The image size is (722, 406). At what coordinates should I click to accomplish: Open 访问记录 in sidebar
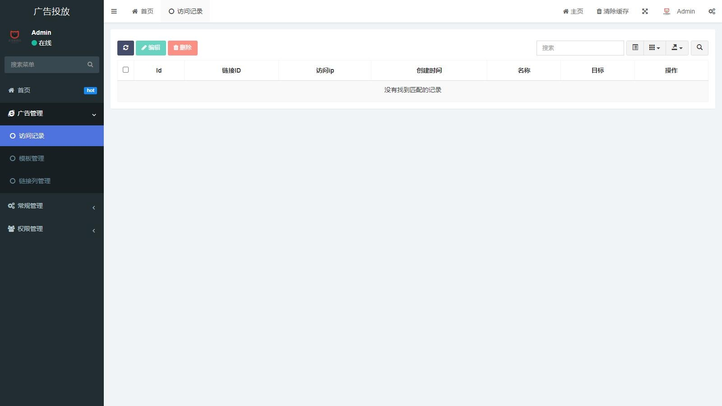click(52, 136)
